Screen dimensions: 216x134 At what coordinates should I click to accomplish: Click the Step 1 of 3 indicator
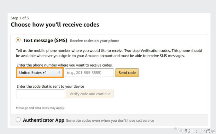pos(20,18)
